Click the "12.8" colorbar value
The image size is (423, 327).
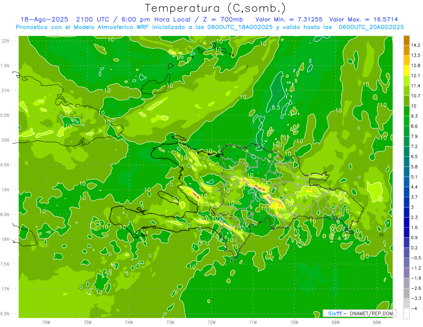(x=415, y=66)
